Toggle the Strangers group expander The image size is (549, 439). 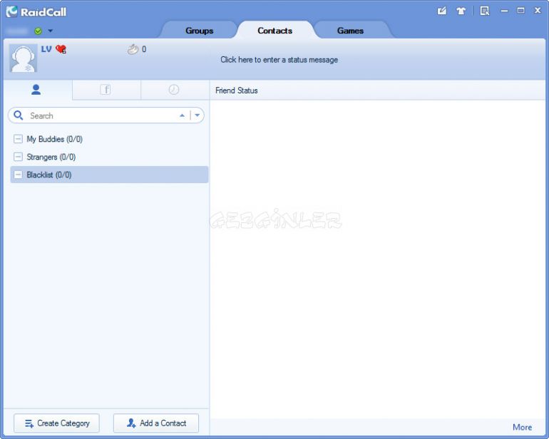point(19,157)
